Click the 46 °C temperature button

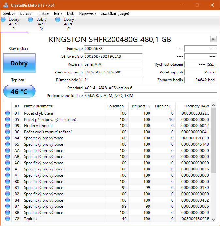(x=19, y=91)
